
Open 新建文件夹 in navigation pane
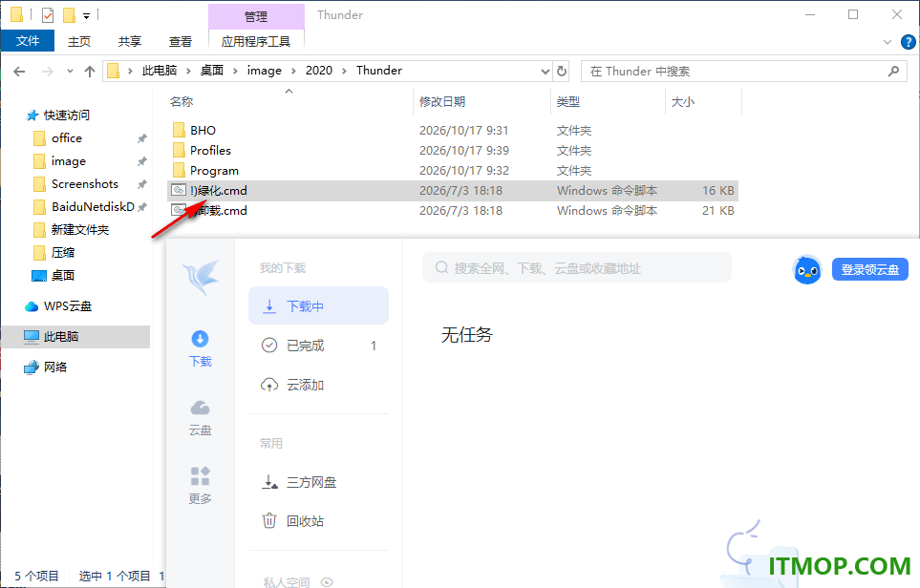[x=80, y=229]
